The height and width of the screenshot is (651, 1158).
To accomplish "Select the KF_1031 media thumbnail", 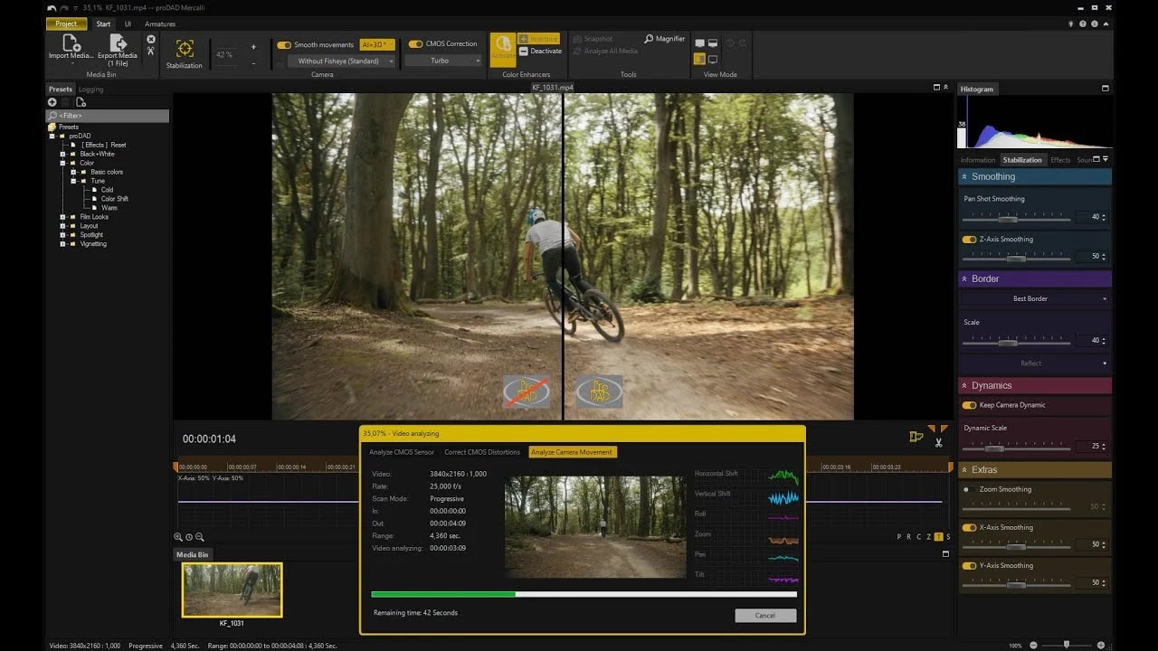I will click(233, 590).
